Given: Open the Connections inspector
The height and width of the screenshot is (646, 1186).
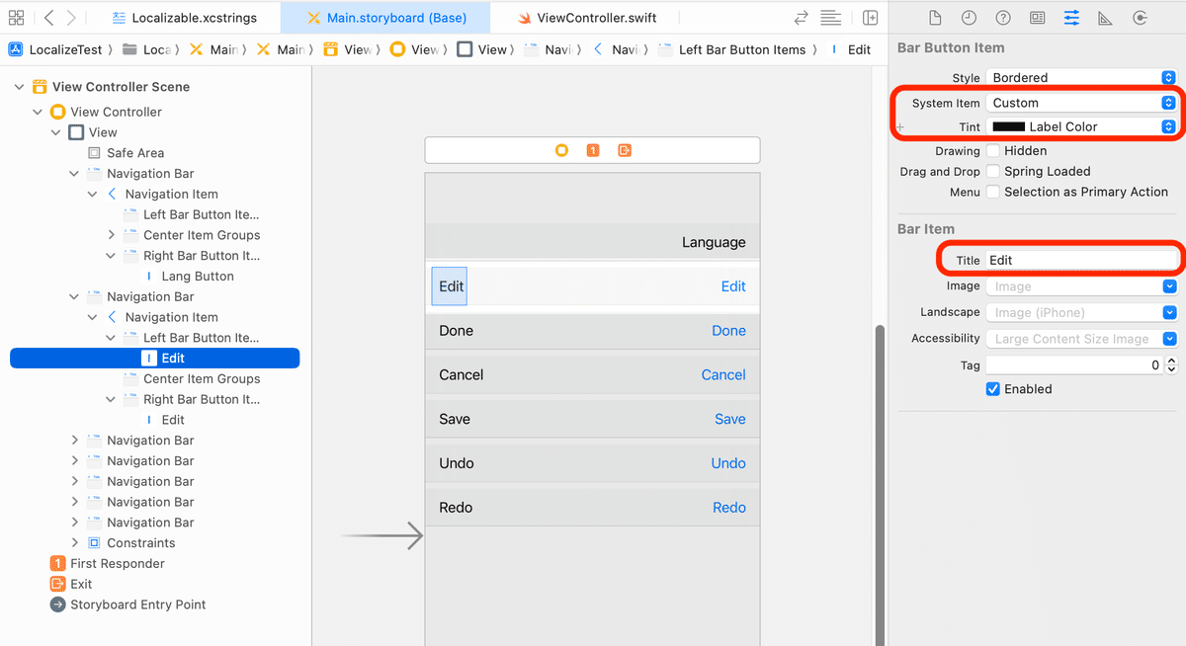Looking at the screenshot, I should tap(1140, 18).
